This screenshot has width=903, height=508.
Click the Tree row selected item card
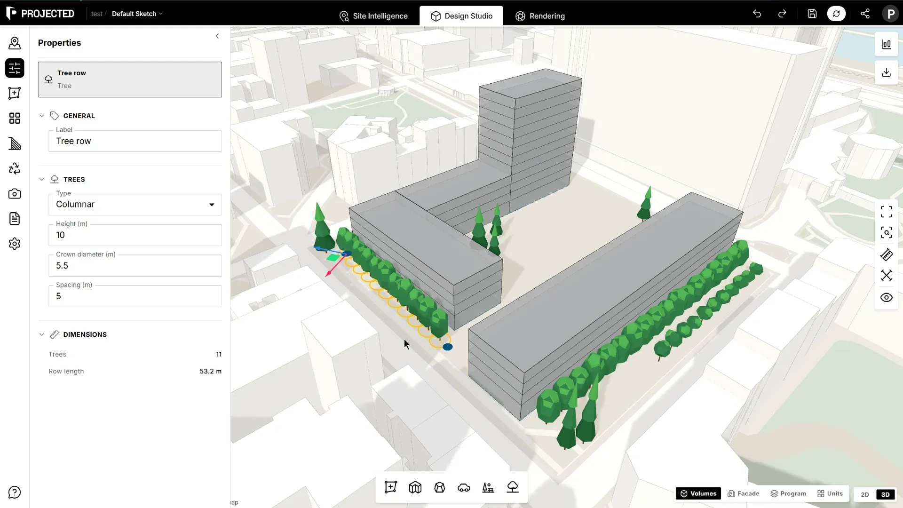click(x=130, y=79)
